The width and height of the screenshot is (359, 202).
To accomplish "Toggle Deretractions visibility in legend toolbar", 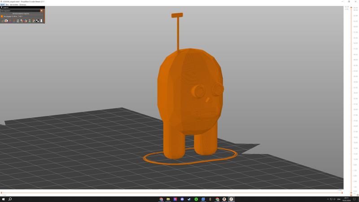I will [14, 21].
